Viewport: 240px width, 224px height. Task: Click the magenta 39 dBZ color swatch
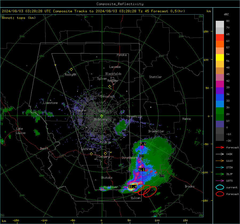(220, 84)
